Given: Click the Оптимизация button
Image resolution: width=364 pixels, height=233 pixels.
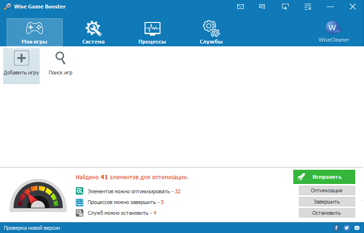Looking at the screenshot, I should (x=327, y=190).
